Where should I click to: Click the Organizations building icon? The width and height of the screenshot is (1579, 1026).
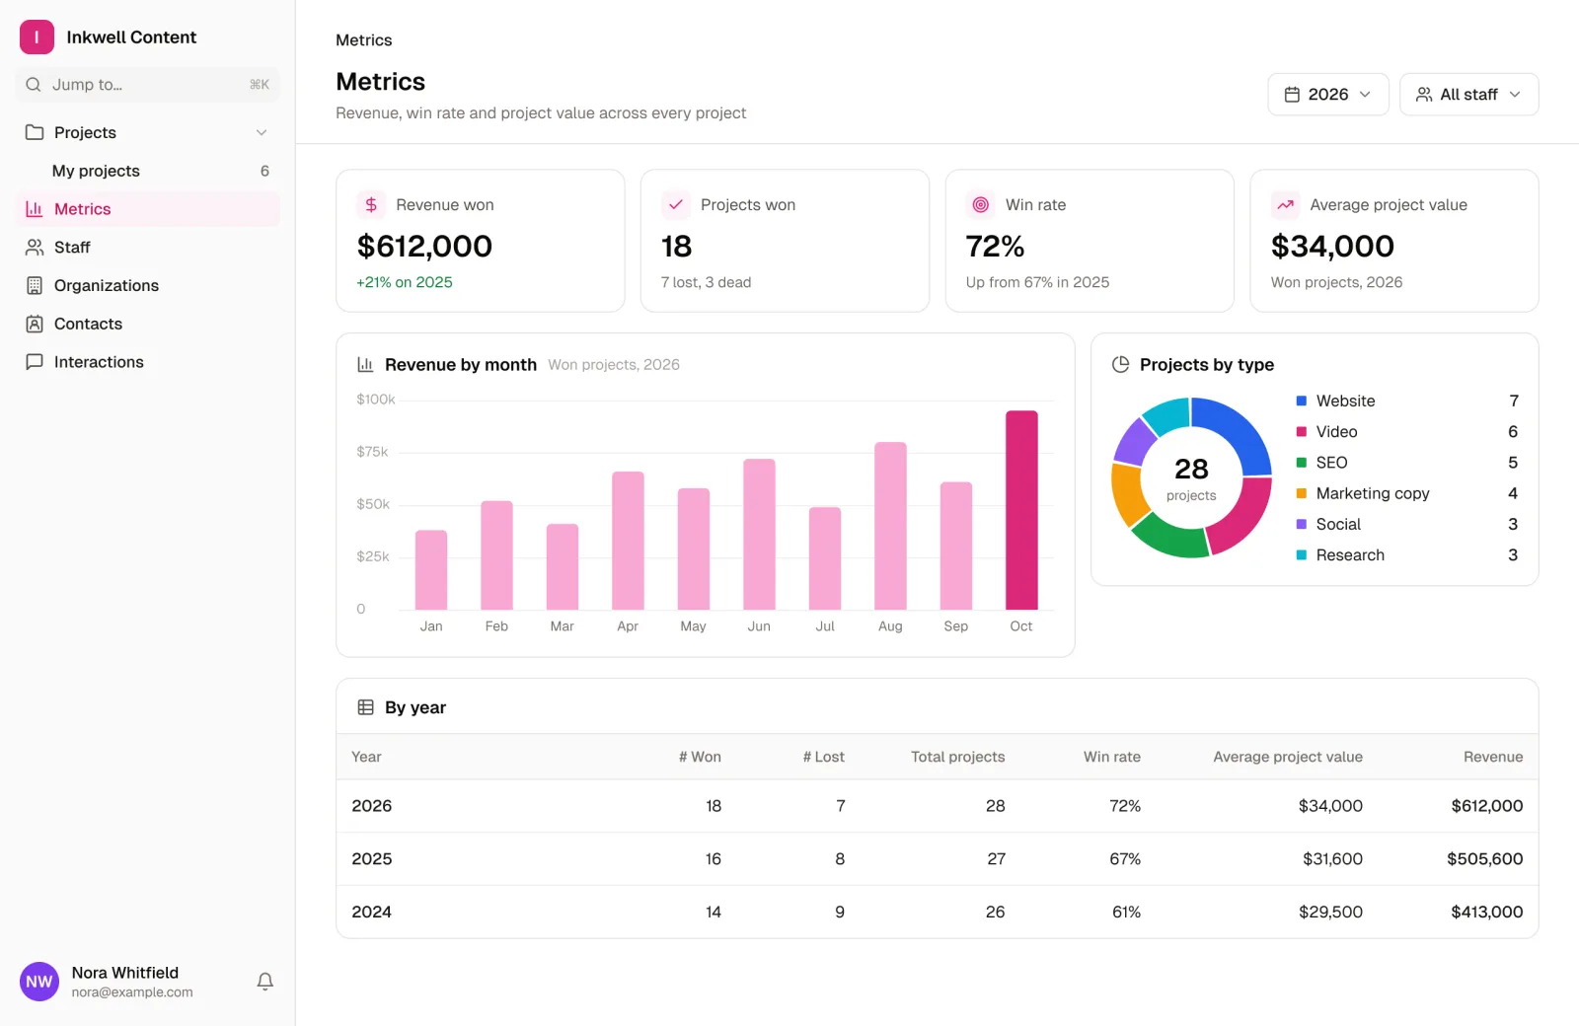pyautogui.click(x=35, y=285)
